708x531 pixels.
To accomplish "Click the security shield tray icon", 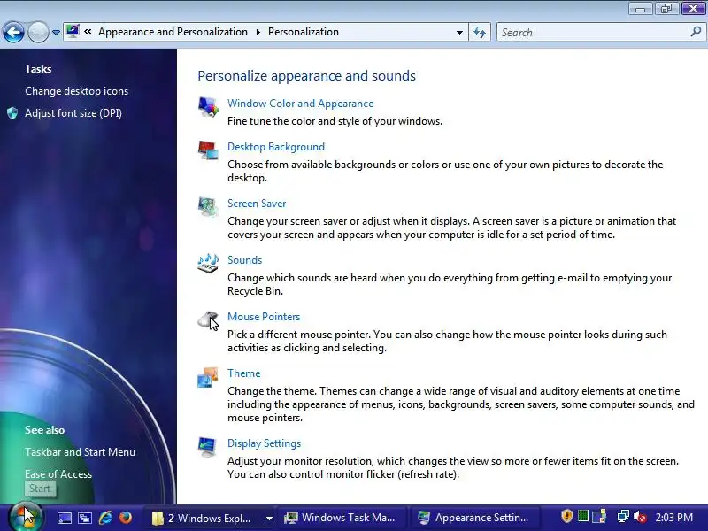I will pos(566,516).
